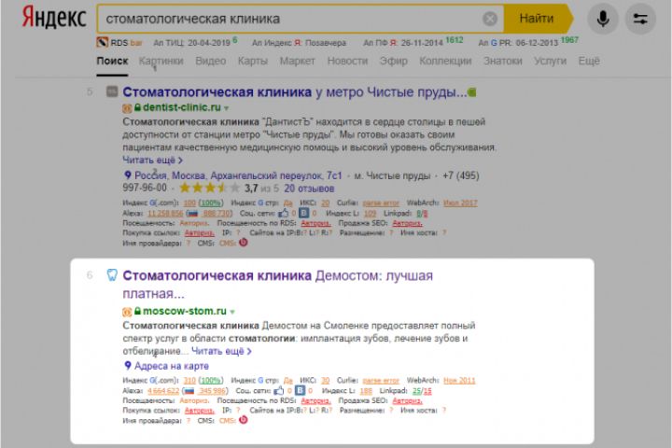Viewport: 672px width, 448px height.
Task: Open the 20 отзывов reviews link
Action: 309,189
